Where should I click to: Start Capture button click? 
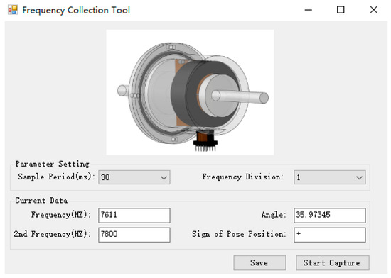[x=333, y=262]
